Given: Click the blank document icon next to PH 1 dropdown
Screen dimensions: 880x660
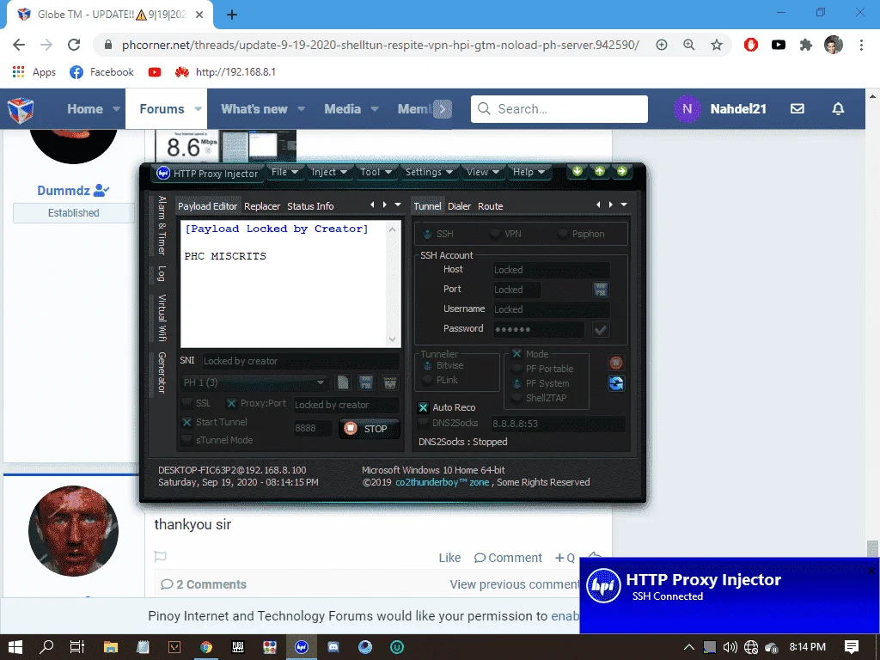Looking at the screenshot, I should [343, 382].
